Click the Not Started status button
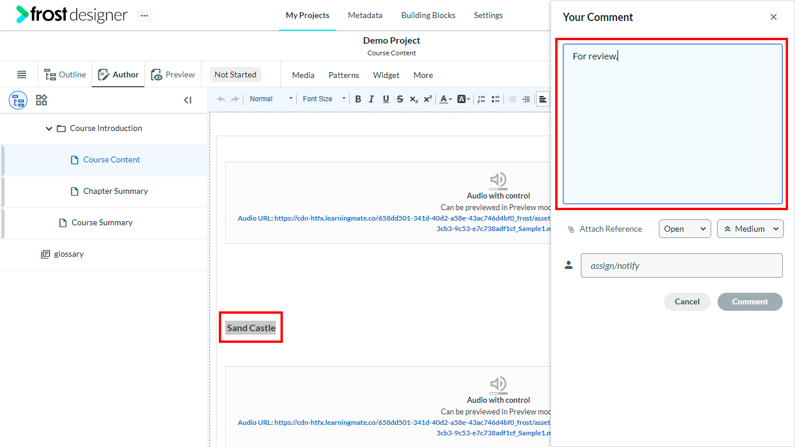 click(x=235, y=74)
